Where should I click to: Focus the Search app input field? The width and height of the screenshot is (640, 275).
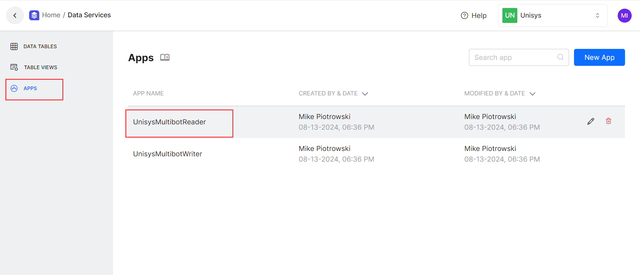click(x=513, y=58)
